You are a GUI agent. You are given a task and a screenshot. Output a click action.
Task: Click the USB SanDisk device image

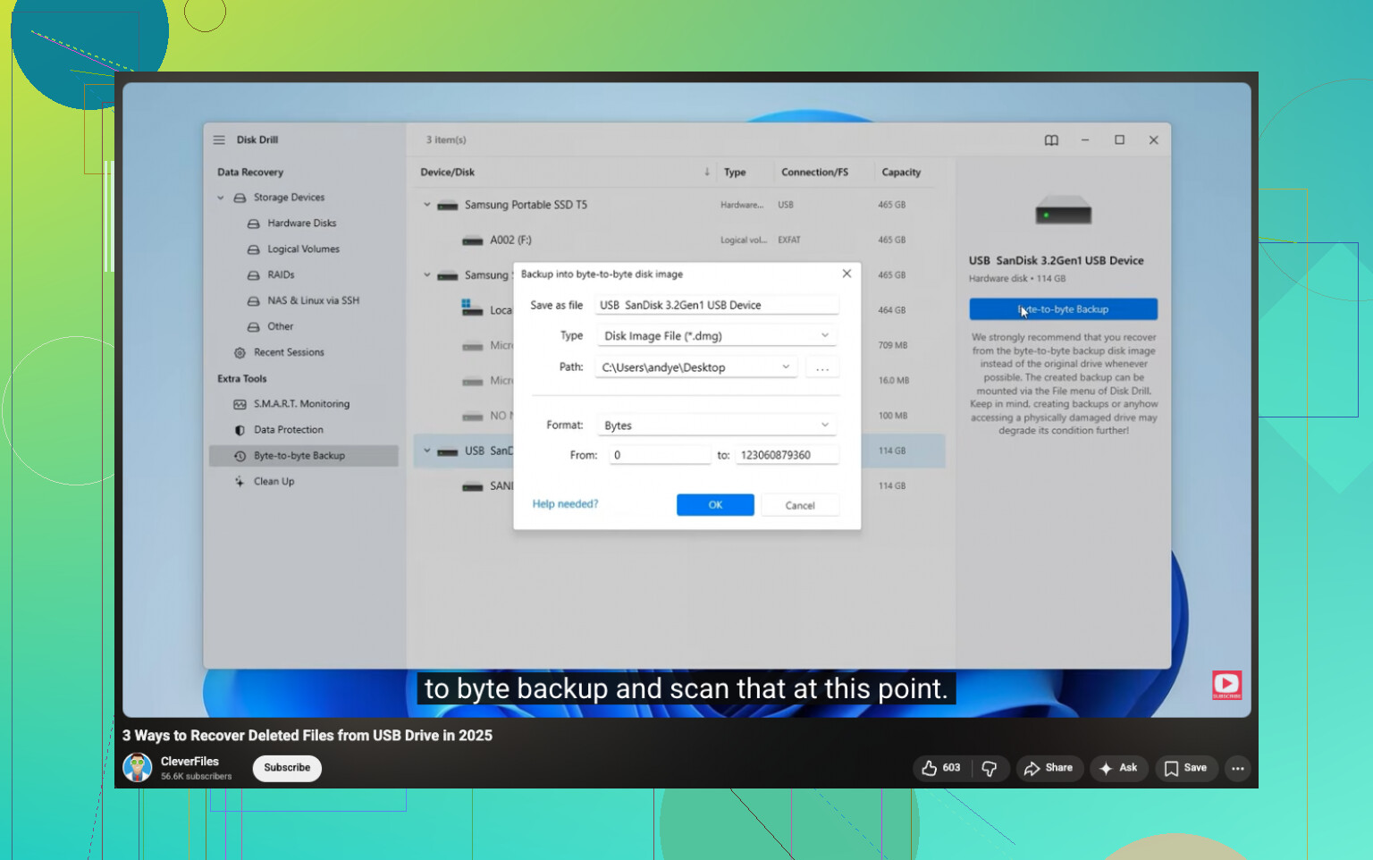1063,211
